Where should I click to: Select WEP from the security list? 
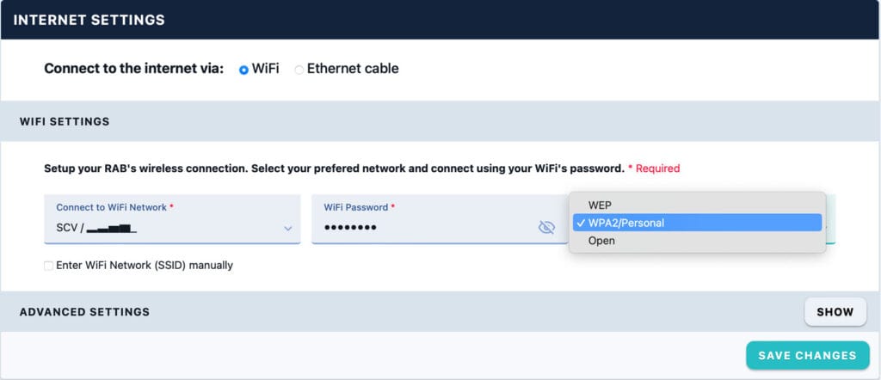pos(601,205)
